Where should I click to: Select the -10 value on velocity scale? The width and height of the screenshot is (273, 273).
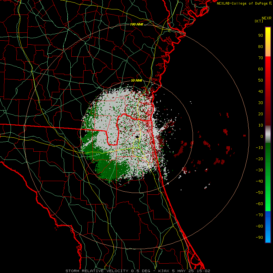pos(259,148)
